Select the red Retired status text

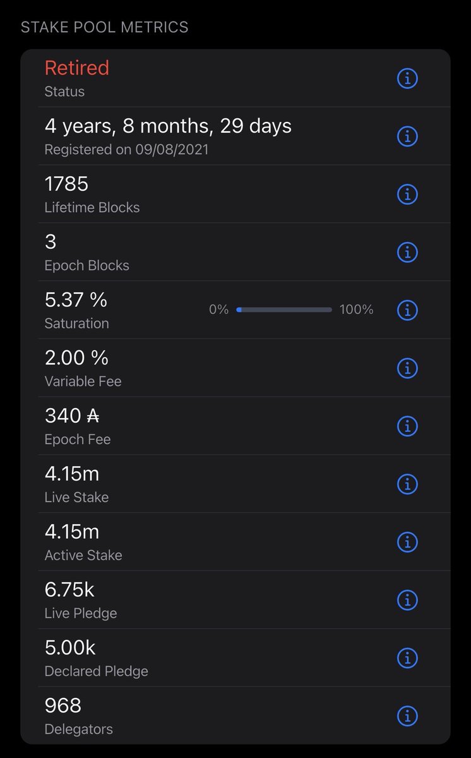(x=76, y=68)
